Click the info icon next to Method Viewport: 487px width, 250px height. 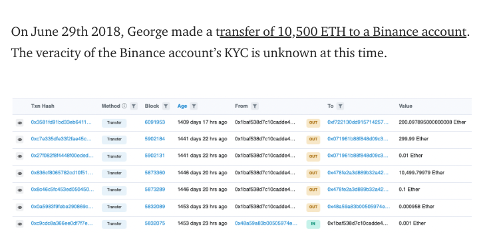pyautogui.click(x=124, y=106)
